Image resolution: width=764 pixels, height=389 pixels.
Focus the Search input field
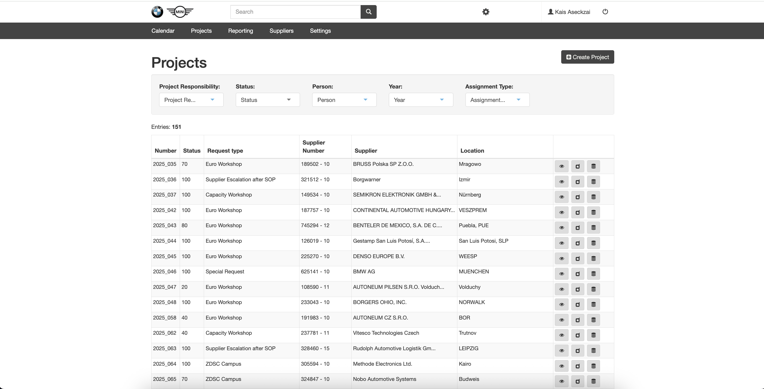tap(295, 12)
